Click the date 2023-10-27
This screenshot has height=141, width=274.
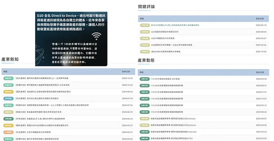click(261, 99)
